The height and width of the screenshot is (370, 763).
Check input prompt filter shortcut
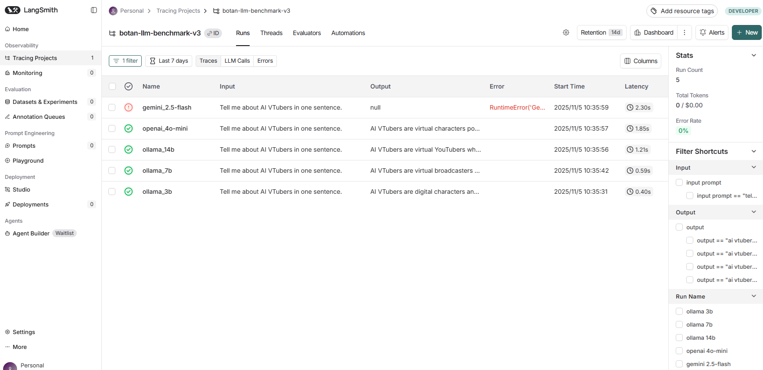(679, 182)
